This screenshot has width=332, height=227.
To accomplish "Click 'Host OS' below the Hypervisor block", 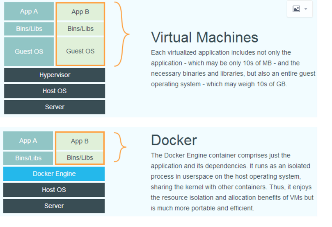I will pos(55,91).
